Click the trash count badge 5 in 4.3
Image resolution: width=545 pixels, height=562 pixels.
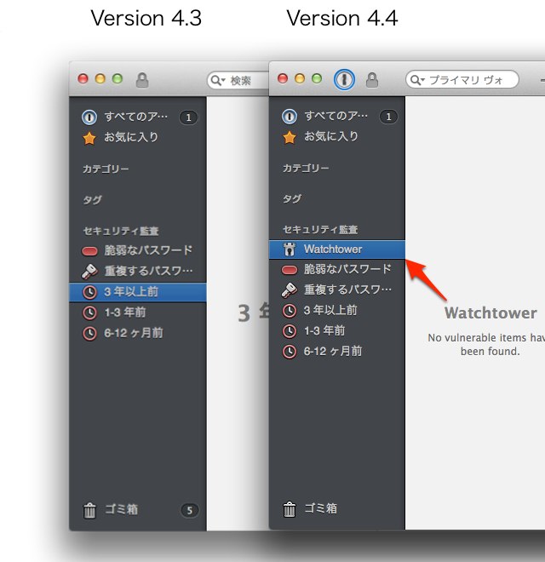click(189, 510)
